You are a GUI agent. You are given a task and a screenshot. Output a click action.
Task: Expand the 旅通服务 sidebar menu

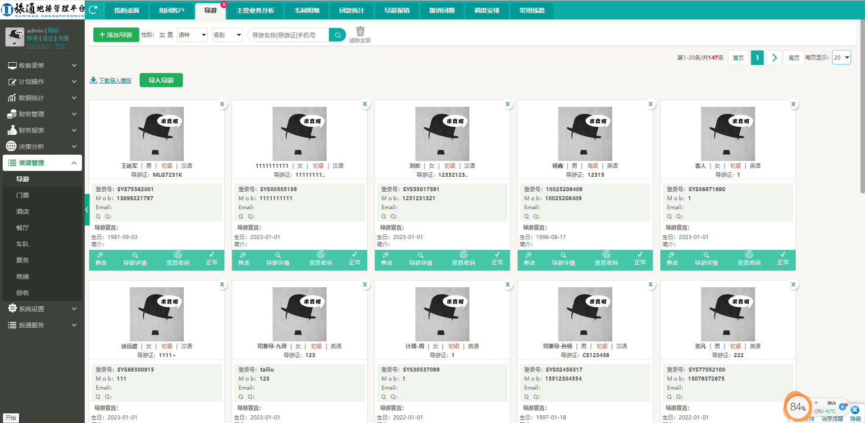pyautogui.click(x=42, y=325)
